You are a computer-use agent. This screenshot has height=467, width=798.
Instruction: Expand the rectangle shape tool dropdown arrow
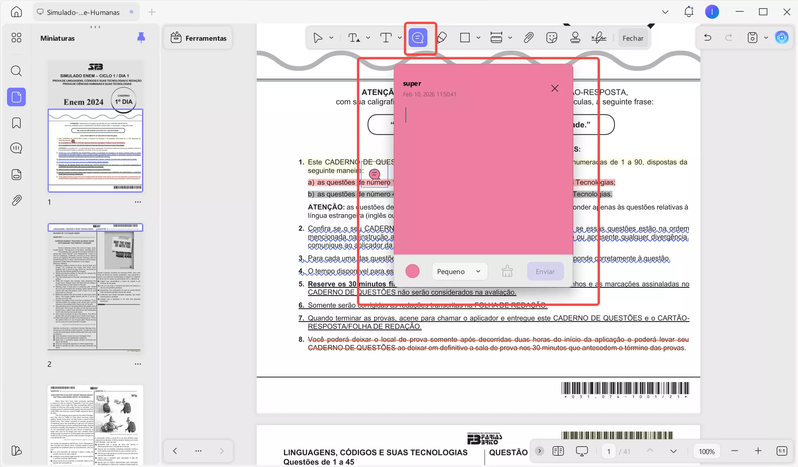(478, 38)
